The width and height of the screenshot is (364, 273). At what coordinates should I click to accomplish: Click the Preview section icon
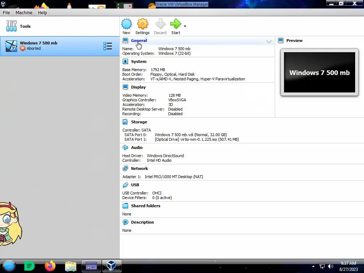point(281,41)
